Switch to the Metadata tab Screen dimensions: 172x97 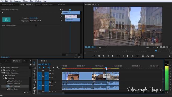coord(61,5)
